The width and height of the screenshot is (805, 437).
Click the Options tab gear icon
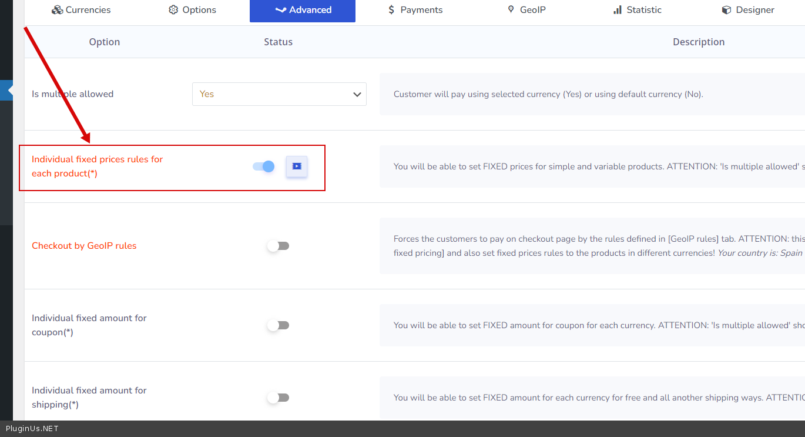(x=173, y=10)
